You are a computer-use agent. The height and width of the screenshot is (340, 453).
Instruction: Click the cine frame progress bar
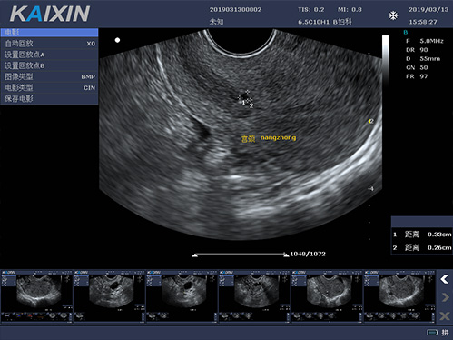tap(241, 254)
